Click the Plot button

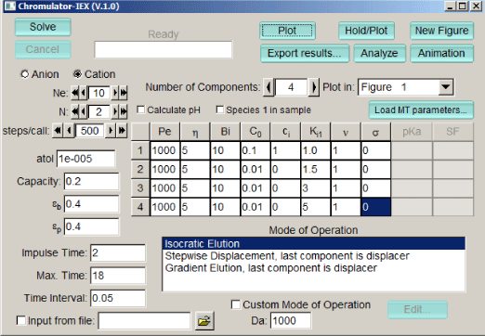tap(287, 31)
